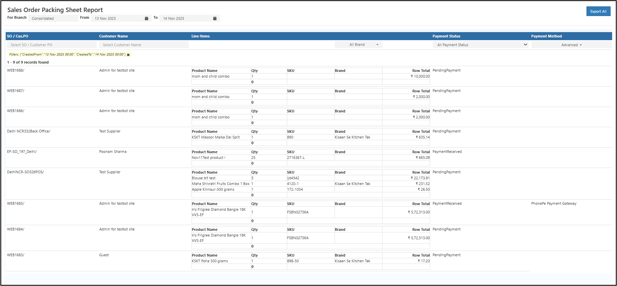617x286 pixels.
Task: Focus the Select Customer Name filter box
Action: [x=144, y=45]
